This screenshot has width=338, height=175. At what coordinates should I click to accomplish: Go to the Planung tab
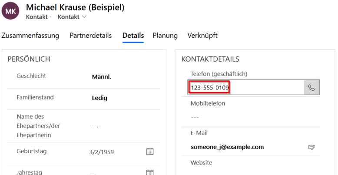pyautogui.click(x=165, y=36)
